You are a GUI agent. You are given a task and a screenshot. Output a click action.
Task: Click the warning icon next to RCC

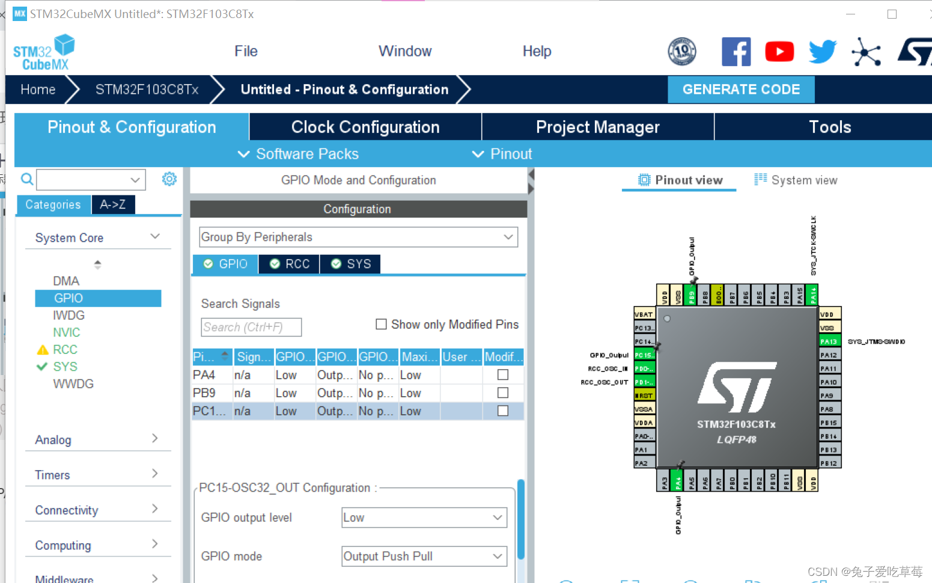point(43,349)
